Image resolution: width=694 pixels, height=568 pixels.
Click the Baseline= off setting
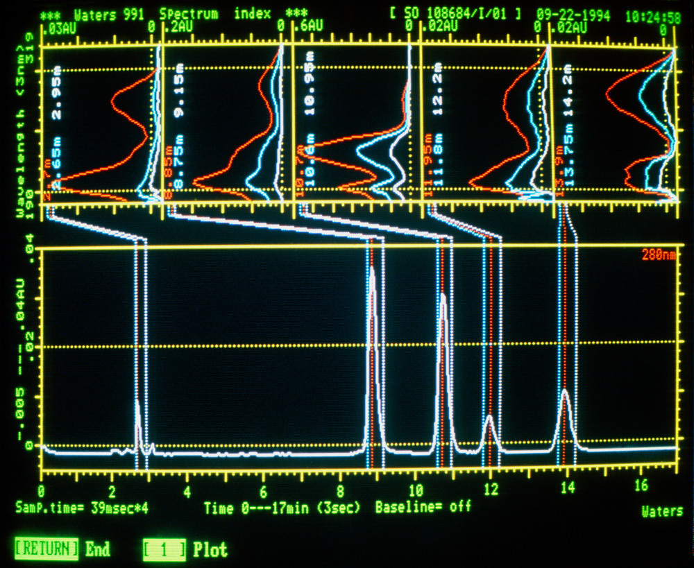tap(423, 506)
